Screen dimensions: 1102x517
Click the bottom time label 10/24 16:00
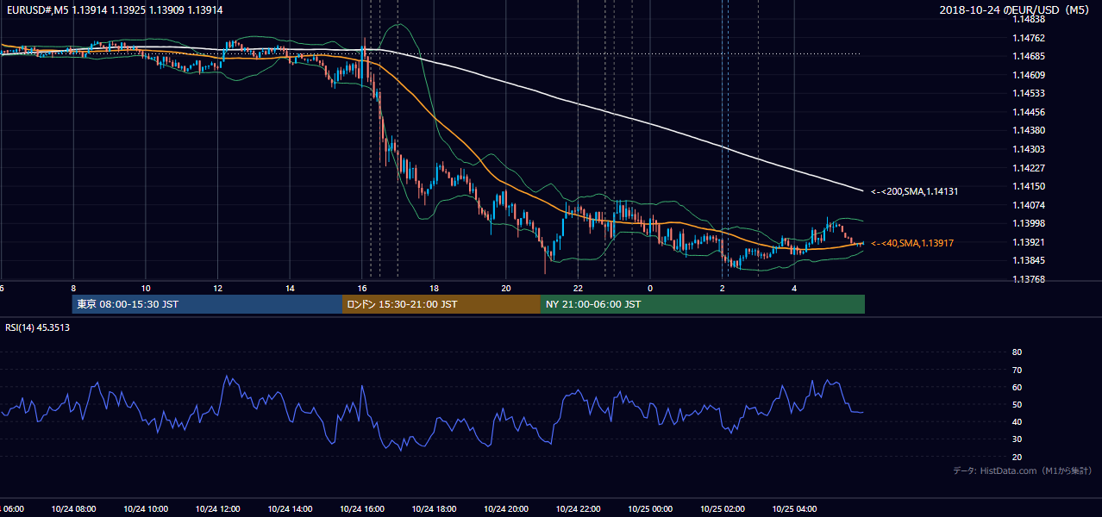[362, 508]
